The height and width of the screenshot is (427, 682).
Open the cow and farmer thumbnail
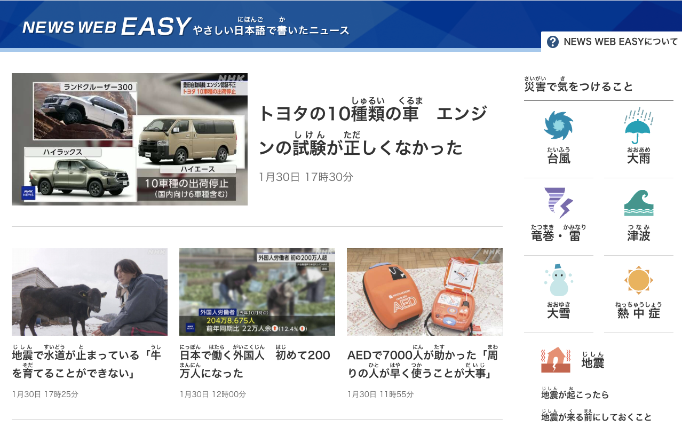coord(90,292)
